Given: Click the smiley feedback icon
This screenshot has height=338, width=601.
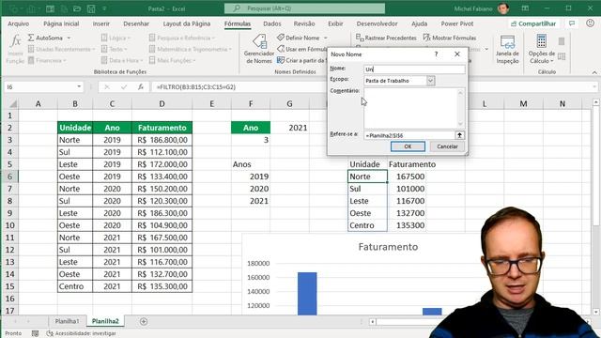Looking at the screenshot, I should point(590,23).
